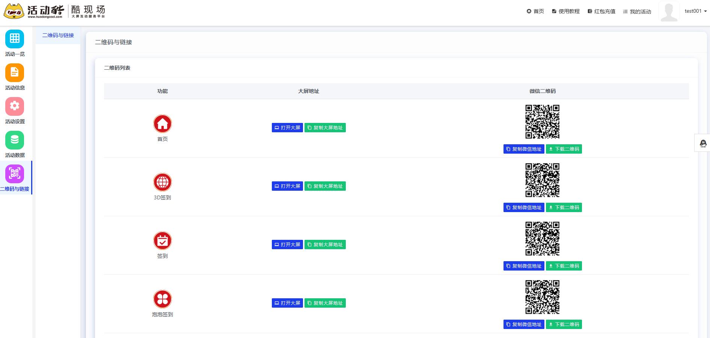This screenshot has width=710, height=338.
Task: Click the 二维码列表 card title
Action: pos(117,68)
